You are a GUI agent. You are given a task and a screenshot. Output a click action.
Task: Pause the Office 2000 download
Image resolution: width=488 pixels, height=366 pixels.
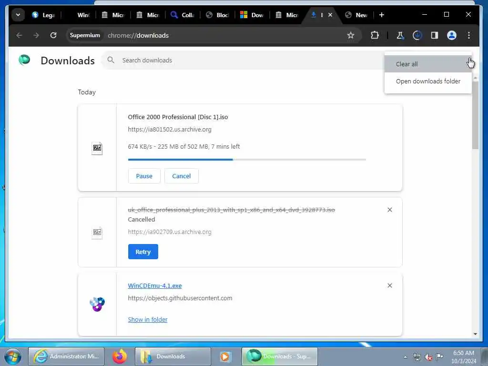tap(144, 176)
